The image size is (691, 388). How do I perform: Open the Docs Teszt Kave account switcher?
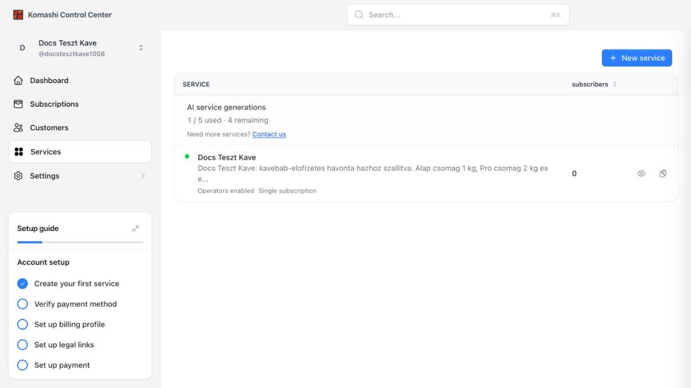pyautogui.click(x=80, y=48)
